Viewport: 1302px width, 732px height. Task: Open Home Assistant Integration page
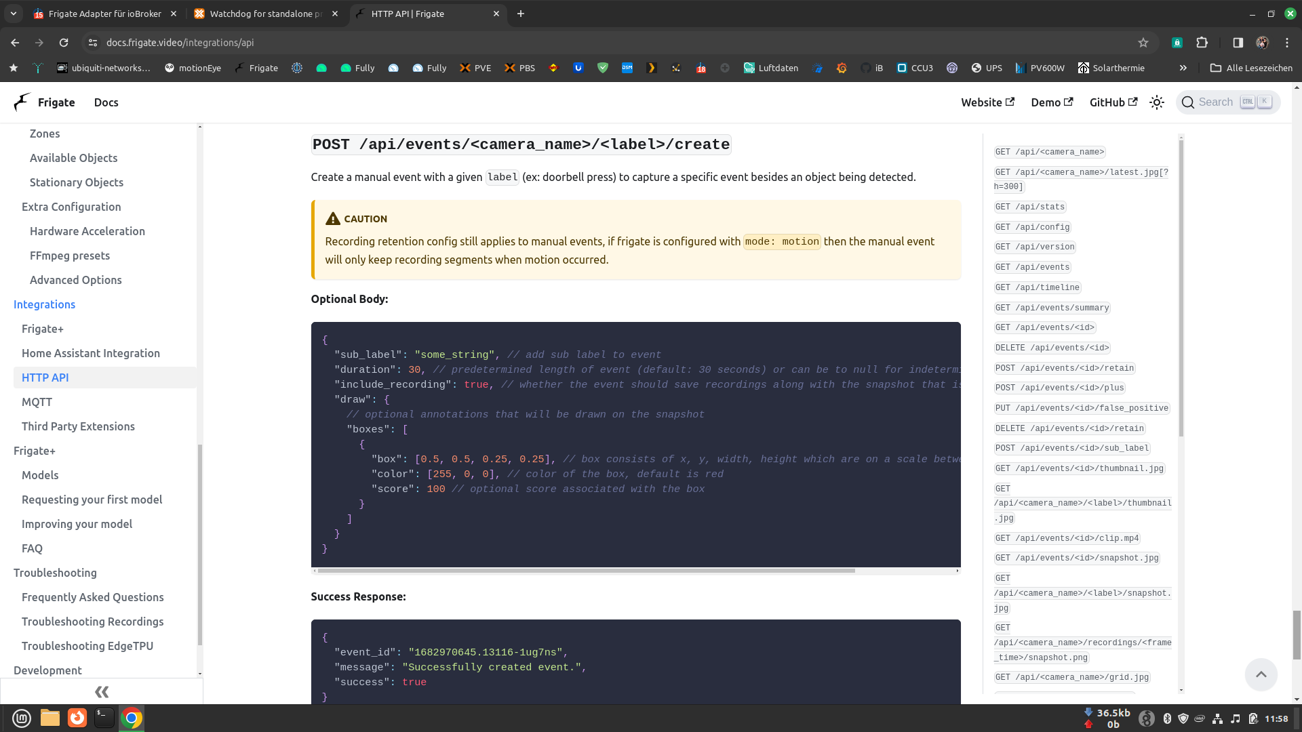click(105, 353)
